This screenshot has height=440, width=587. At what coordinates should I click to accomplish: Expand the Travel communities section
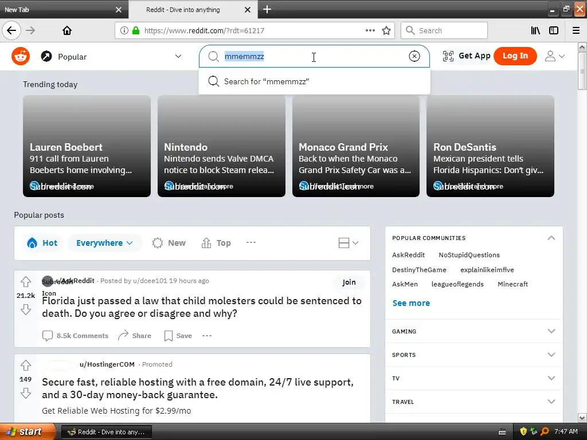coord(474,402)
